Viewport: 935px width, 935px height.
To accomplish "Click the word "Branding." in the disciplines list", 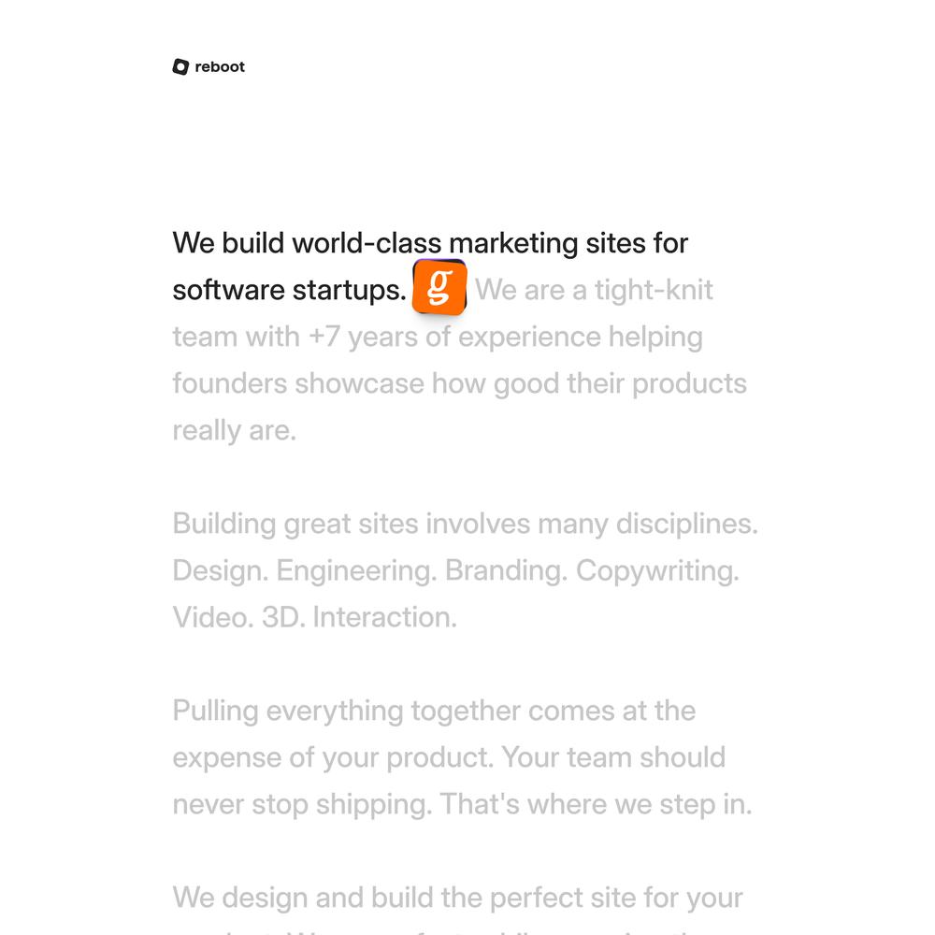I will pos(505,570).
